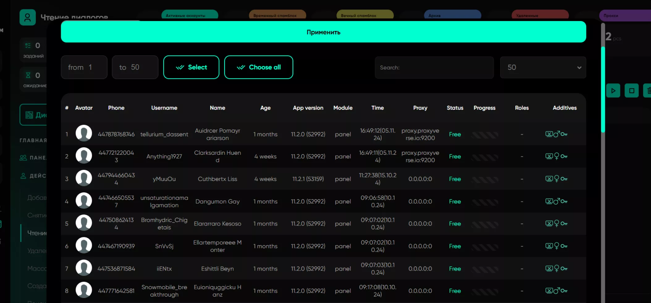
Task: Click the avatar of tellurium_dassent
Action: pyautogui.click(x=84, y=133)
